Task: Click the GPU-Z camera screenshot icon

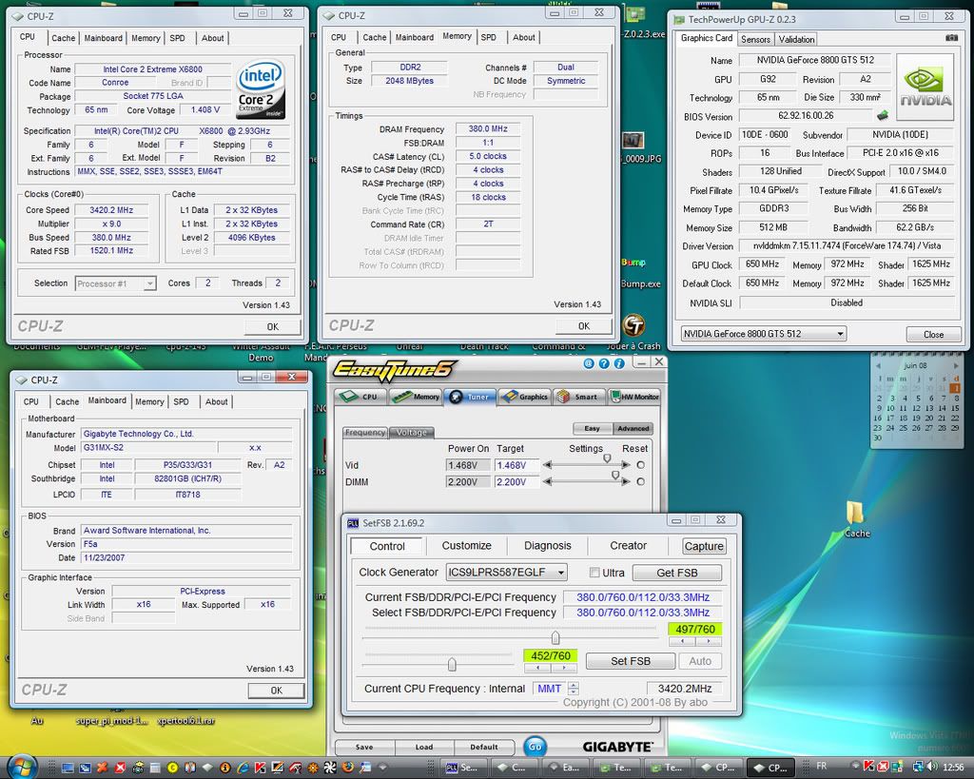Action: (x=952, y=39)
